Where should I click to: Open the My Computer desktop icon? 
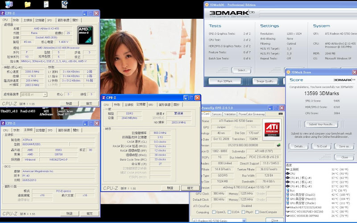pyautogui.click(x=9, y=4)
